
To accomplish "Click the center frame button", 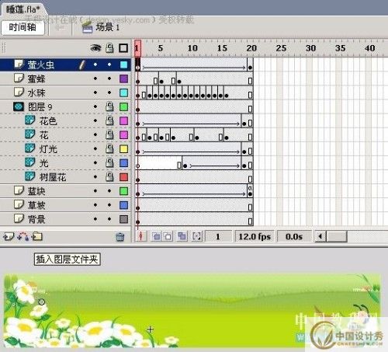I will coord(141,236).
